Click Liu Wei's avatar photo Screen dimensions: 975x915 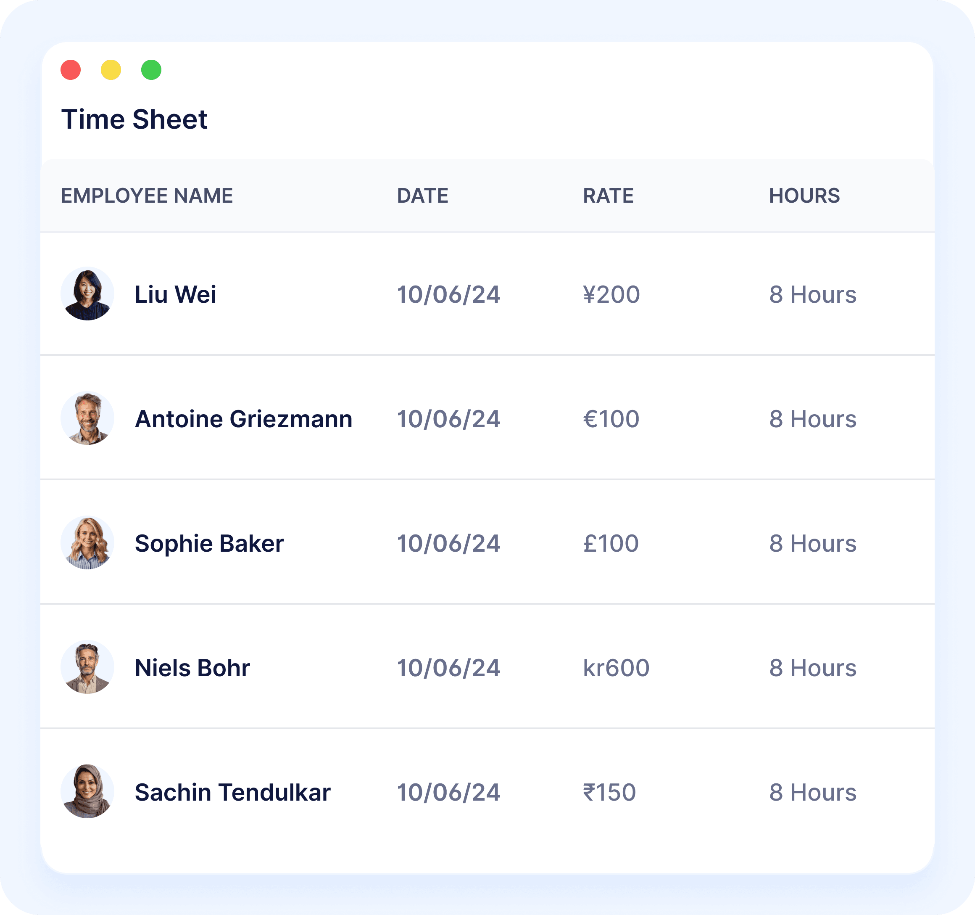click(87, 294)
